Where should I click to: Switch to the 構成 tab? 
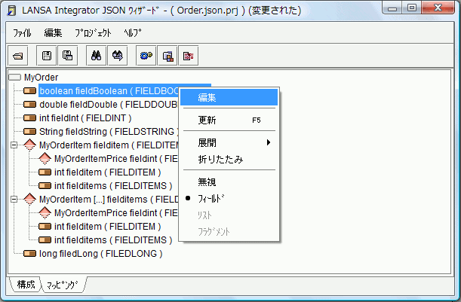[26, 285]
